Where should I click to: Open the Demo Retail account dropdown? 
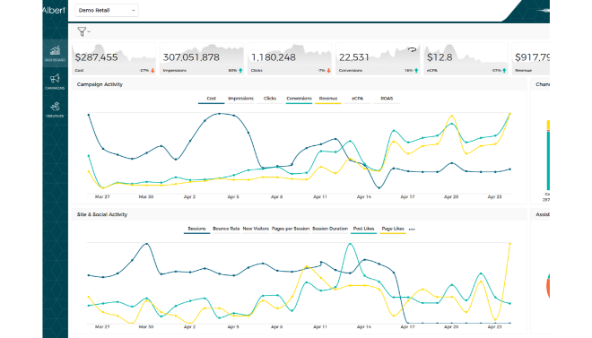click(x=107, y=10)
